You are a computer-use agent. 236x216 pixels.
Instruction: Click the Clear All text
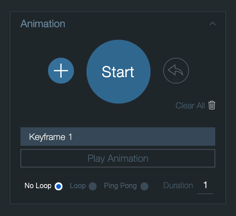tap(190, 105)
